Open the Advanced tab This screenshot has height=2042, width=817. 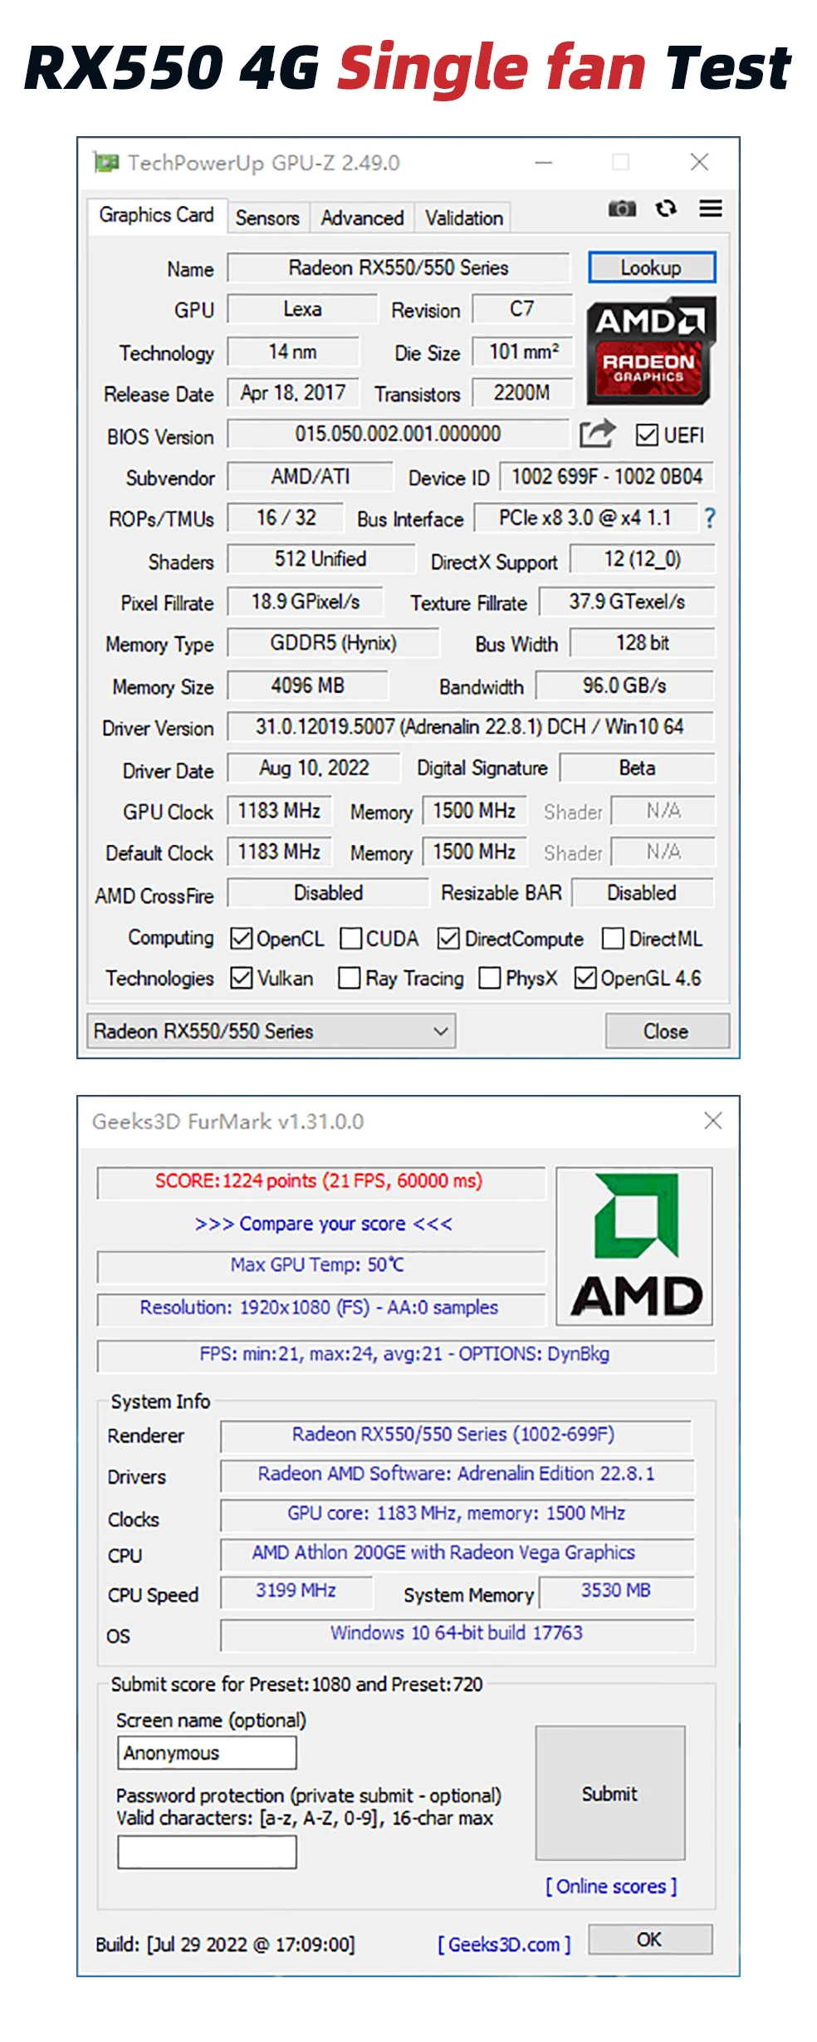(x=362, y=218)
